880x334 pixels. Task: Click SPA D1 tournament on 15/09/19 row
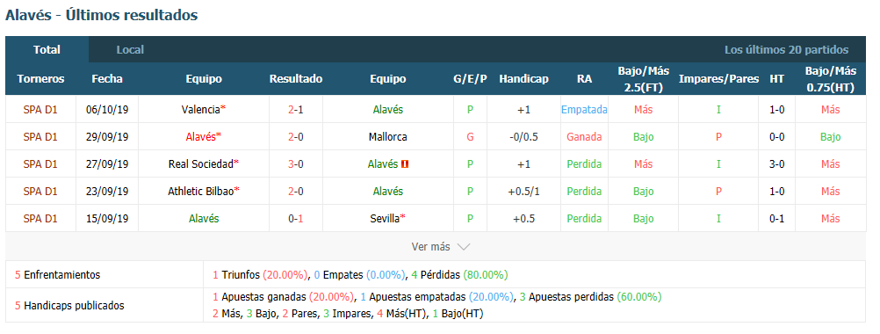pyautogui.click(x=40, y=219)
